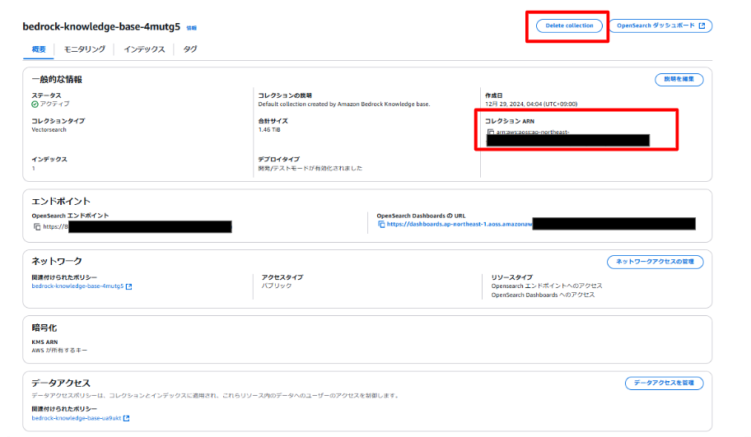Click the external link icon on OpenSearch ダッシュボード
The height and width of the screenshot is (437, 751).
pos(702,26)
